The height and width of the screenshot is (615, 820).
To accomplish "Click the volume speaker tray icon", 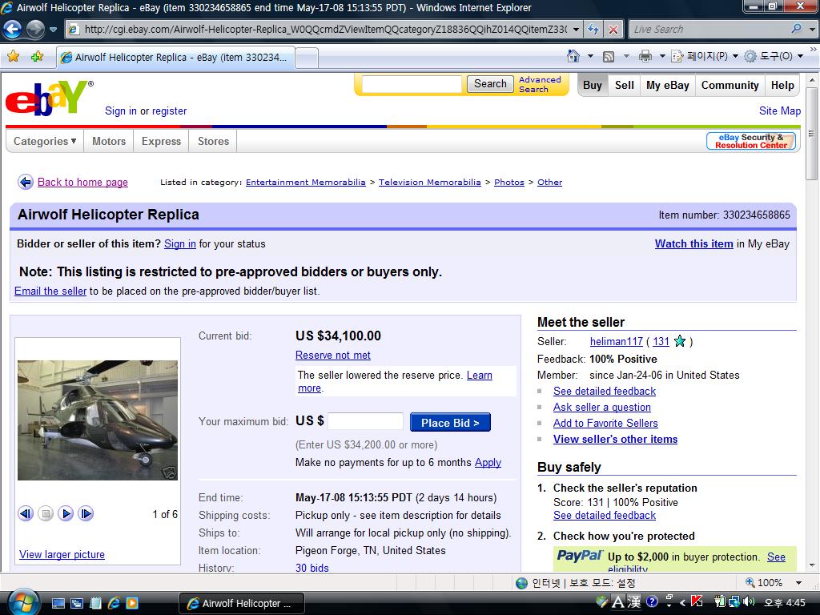I will click(749, 602).
